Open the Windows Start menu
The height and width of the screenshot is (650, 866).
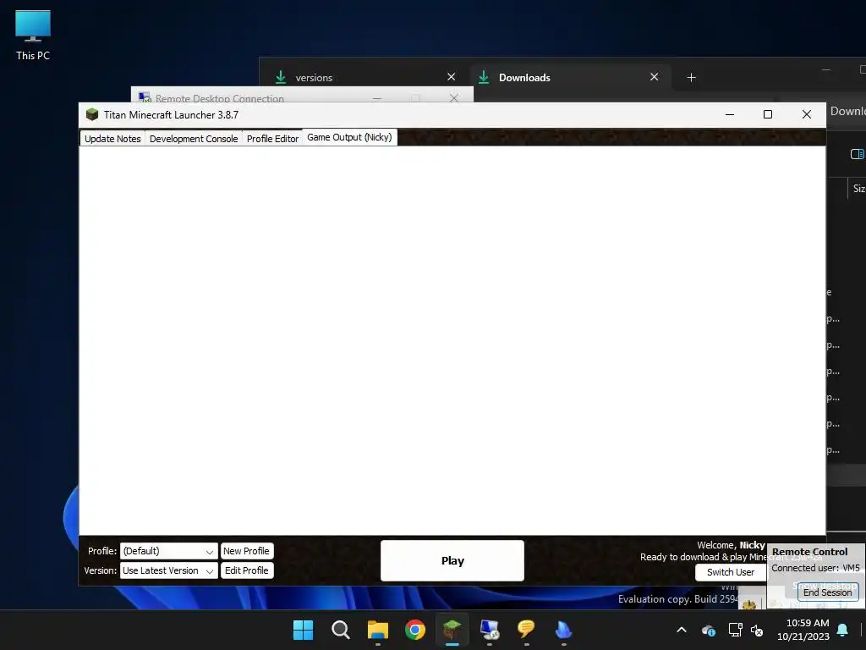(x=303, y=630)
